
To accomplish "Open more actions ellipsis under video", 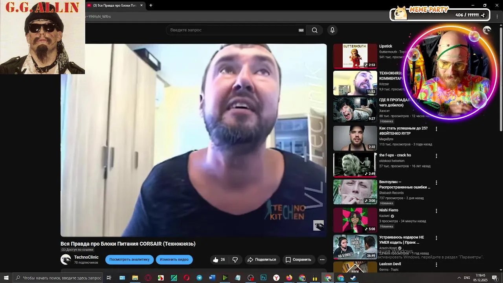I will coord(322,259).
